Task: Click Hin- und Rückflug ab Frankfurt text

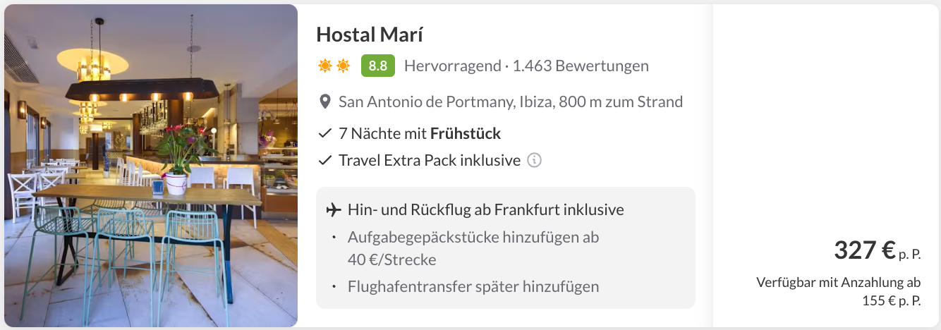Action: pyautogui.click(x=485, y=210)
